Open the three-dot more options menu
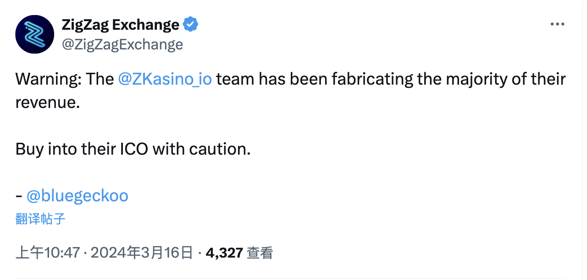Screen dimensions: 587x280 point(557,24)
